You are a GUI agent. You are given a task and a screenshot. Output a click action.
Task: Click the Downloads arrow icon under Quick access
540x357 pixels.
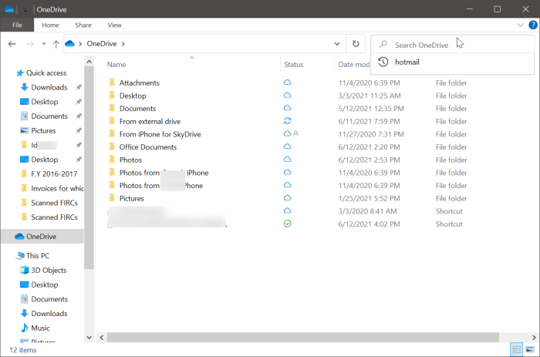coord(24,87)
